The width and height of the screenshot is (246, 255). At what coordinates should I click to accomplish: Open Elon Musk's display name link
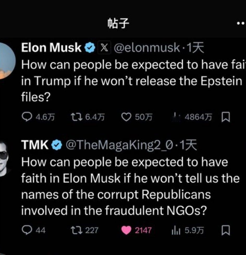pyautogui.click(x=51, y=48)
